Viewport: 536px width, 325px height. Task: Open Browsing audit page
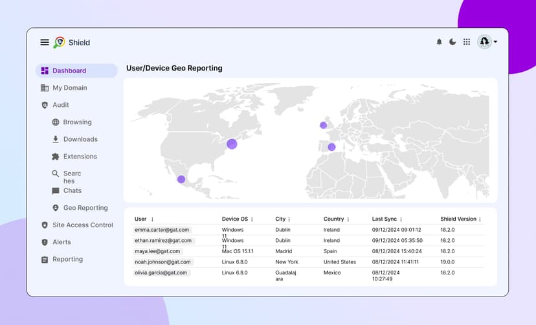tap(77, 122)
